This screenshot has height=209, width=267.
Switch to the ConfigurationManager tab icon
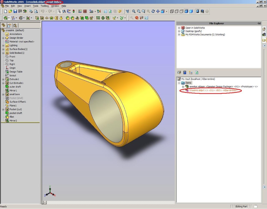point(15,25)
